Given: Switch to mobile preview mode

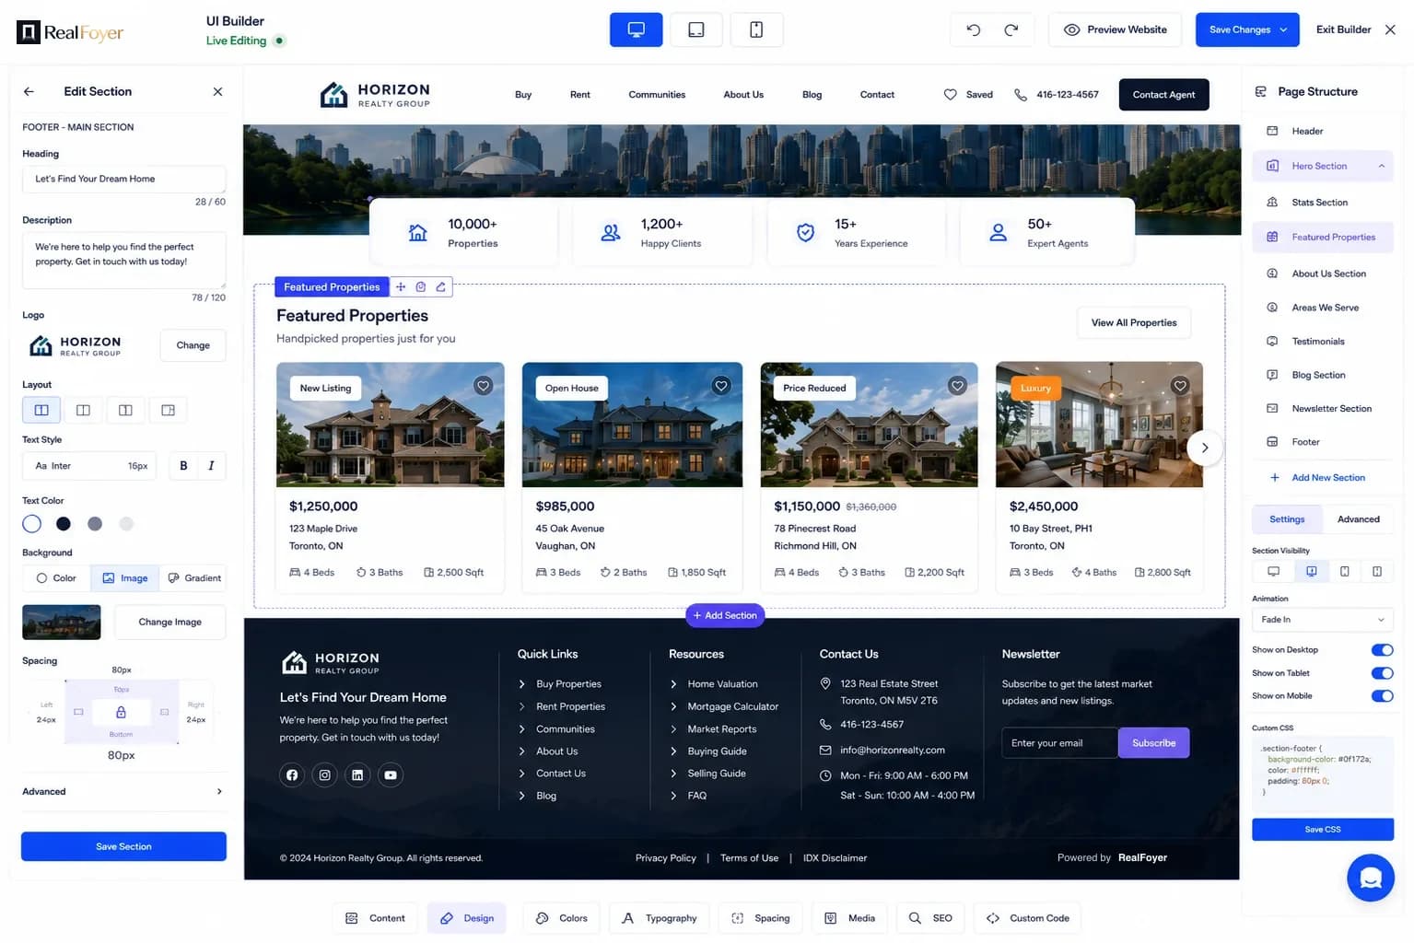Looking at the screenshot, I should 756,29.
